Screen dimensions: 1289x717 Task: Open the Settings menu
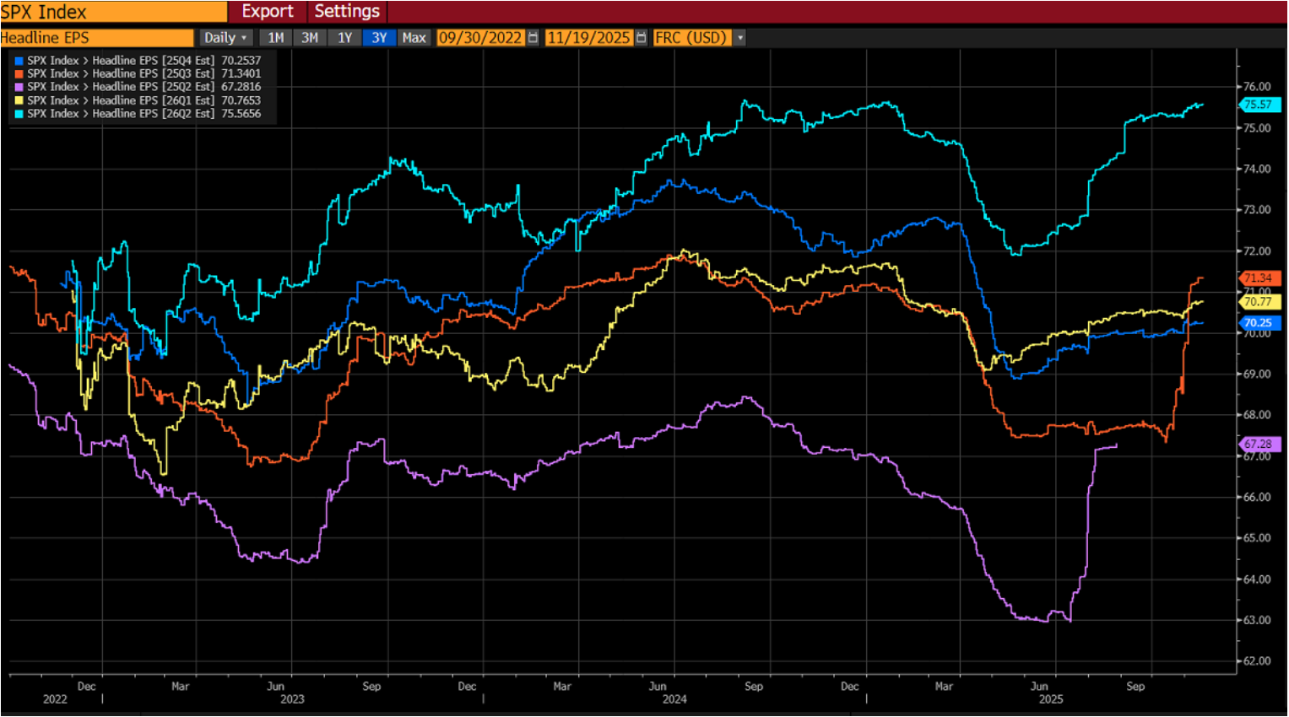point(347,12)
